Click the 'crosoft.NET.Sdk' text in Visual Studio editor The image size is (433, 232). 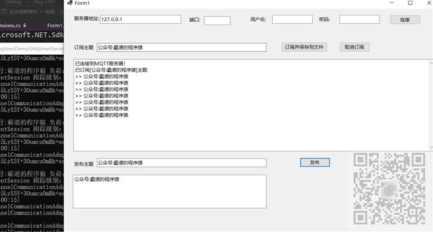coord(32,35)
